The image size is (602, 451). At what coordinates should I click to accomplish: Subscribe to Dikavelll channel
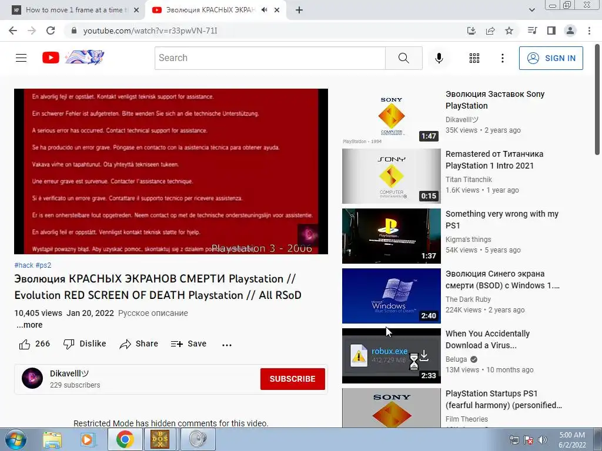tap(293, 379)
